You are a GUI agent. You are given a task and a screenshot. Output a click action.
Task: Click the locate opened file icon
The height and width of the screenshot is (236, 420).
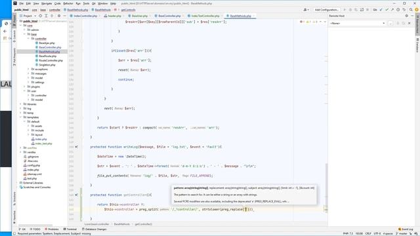[x=41, y=16]
